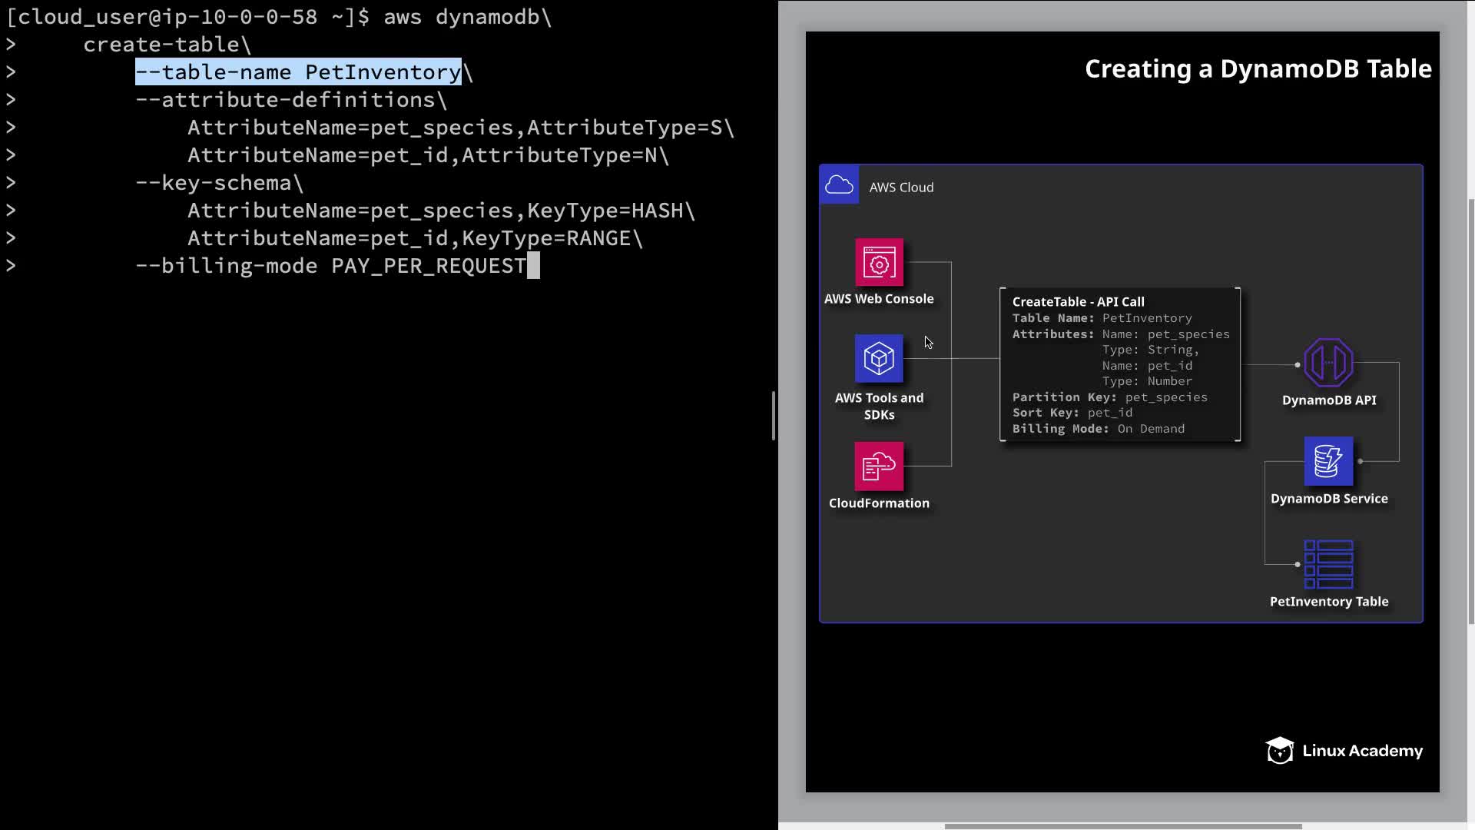1475x830 pixels.
Task: Click the Billing Mode: On Demand text
Action: pos(1098,429)
